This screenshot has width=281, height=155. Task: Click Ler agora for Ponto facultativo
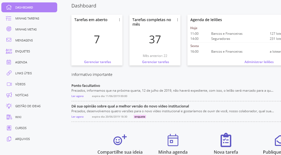click(x=78, y=96)
